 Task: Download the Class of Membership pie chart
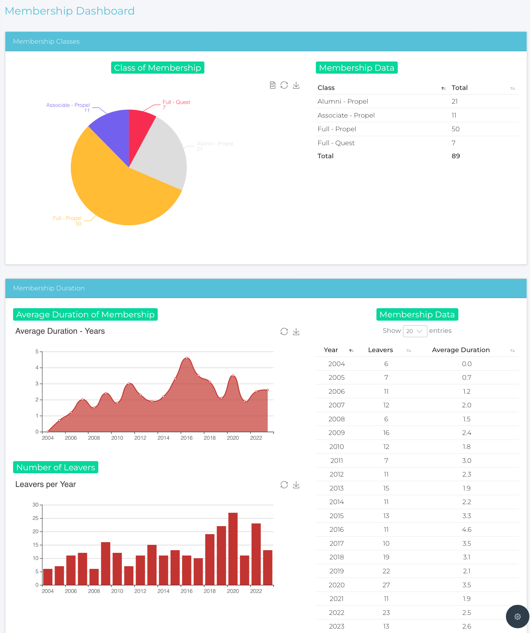pyautogui.click(x=296, y=85)
